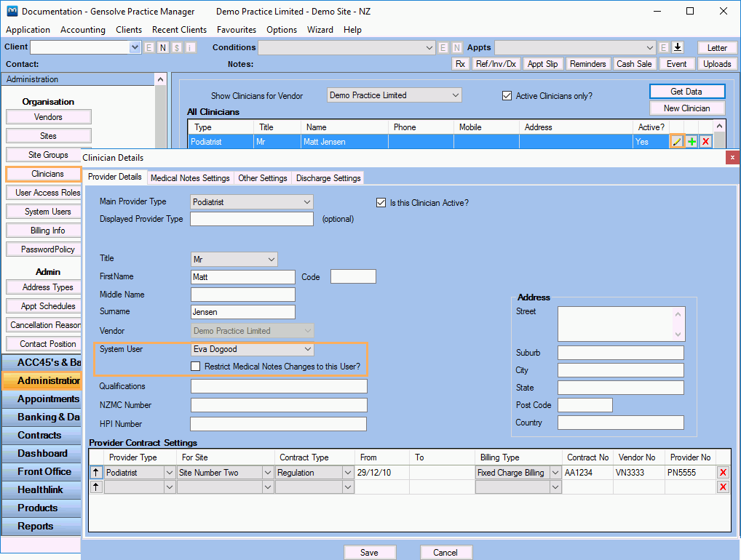The height and width of the screenshot is (560, 741).
Task: Click the clinician list scrollbar up arrow
Action: [x=719, y=126]
